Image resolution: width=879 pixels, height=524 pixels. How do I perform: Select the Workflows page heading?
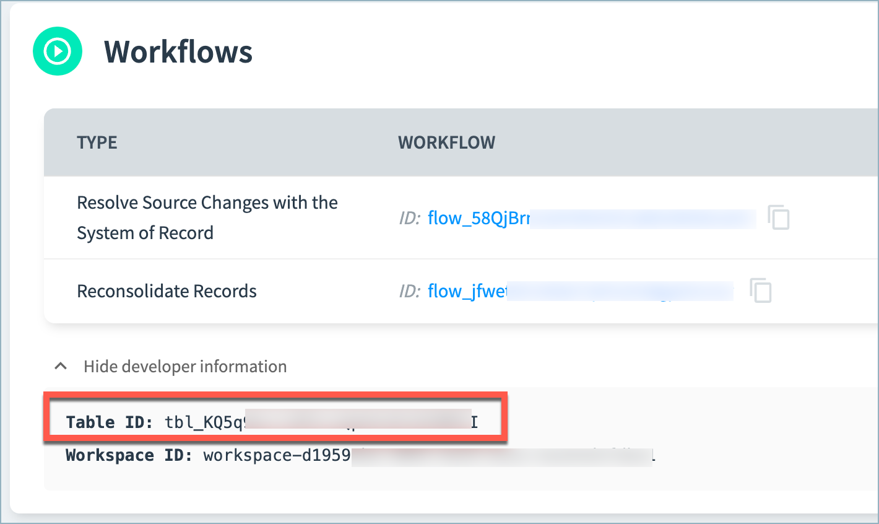click(178, 51)
